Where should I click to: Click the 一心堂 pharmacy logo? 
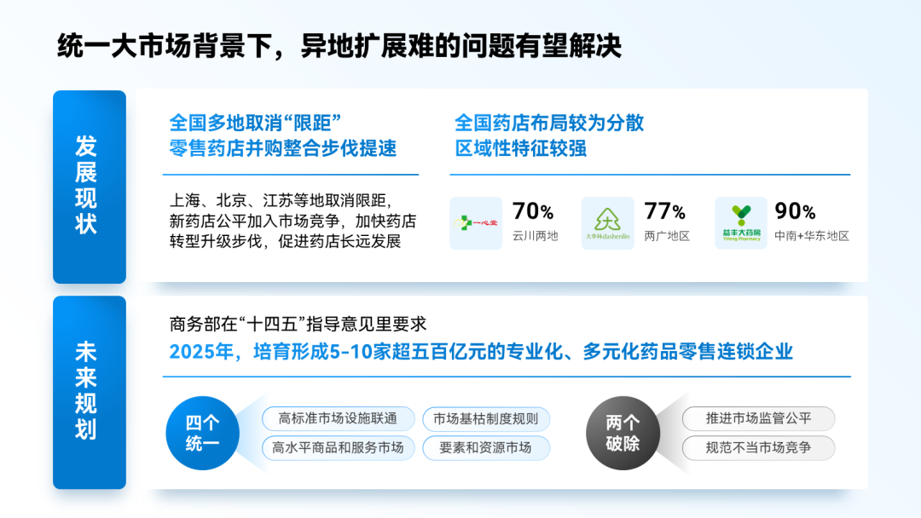click(476, 223)
